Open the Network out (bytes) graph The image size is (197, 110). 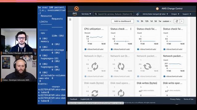click(x=121, y=66)
